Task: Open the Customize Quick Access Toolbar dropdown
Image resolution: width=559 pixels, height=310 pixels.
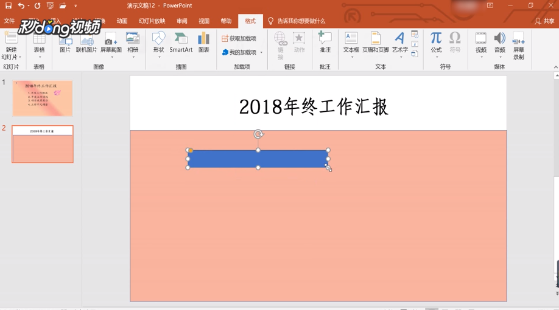Action: click(76, 5)
